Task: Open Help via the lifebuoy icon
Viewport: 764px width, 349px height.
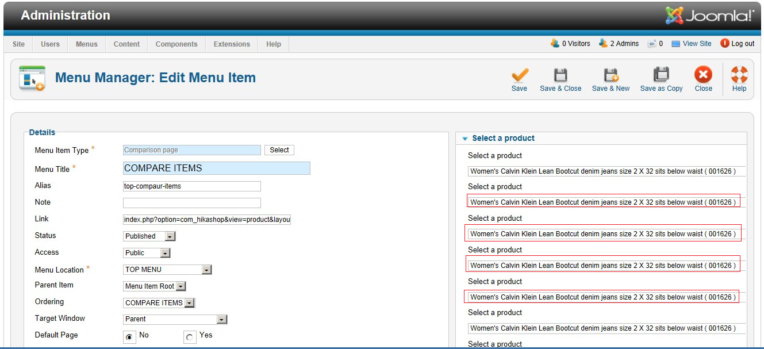Action: (x=739, y=75)
